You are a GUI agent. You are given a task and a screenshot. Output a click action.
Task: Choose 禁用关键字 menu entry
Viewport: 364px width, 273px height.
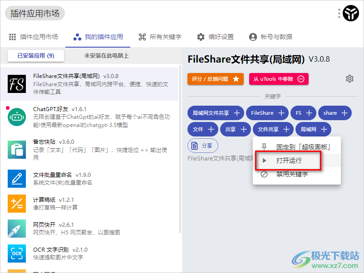point(297,174)
